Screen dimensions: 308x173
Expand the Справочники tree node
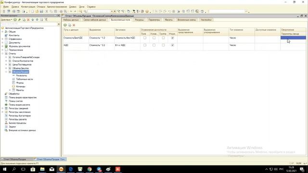coord(2,39)
